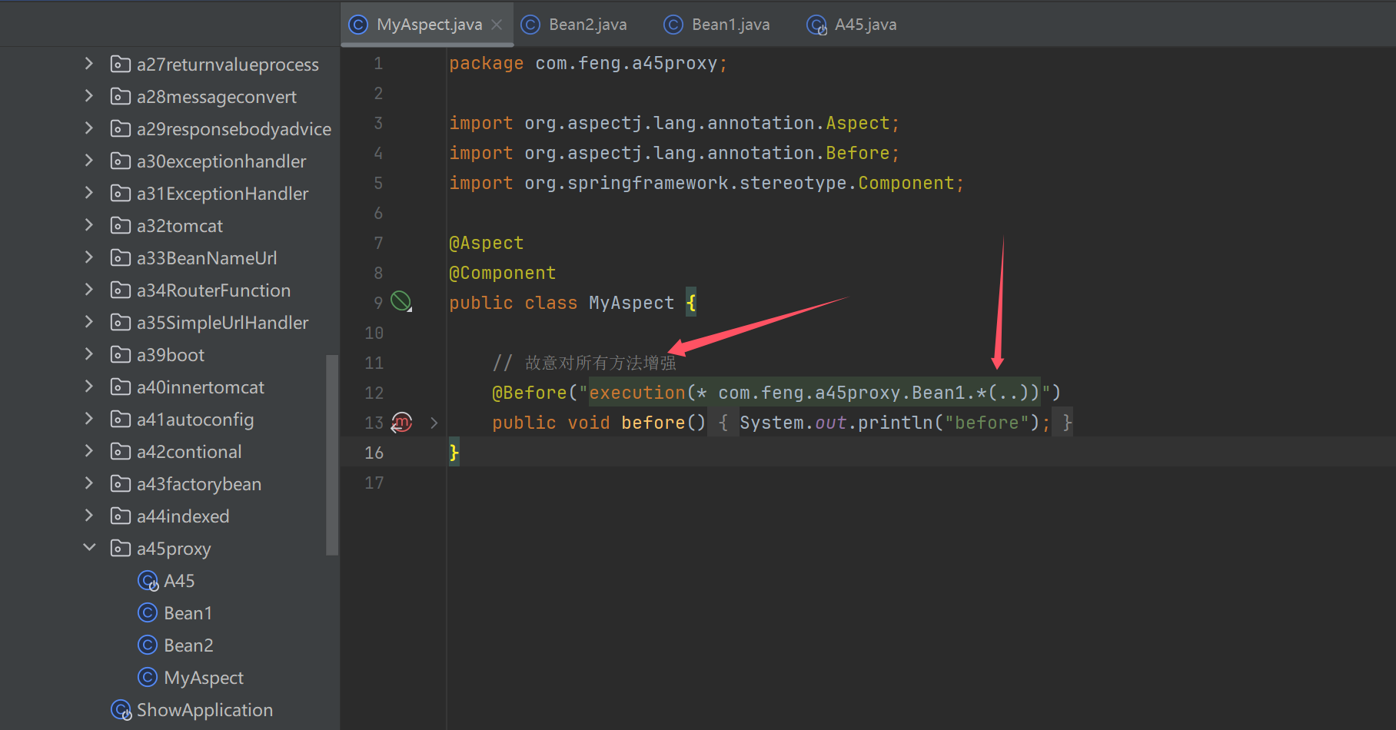Open the MyAspect class in the tree
1396x730 pixels.
204,678
